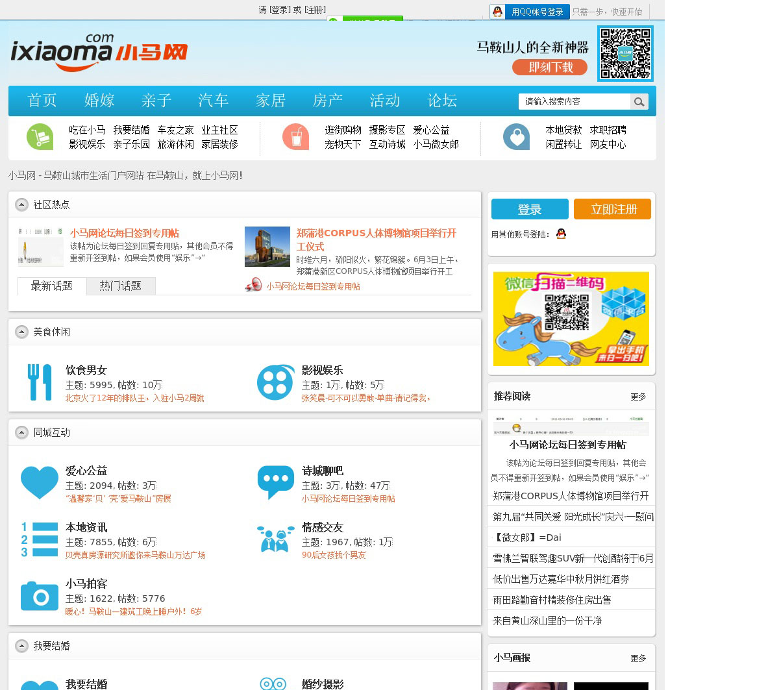
Task: Select the blue heart charity icon
Action: tap(40, 482)
